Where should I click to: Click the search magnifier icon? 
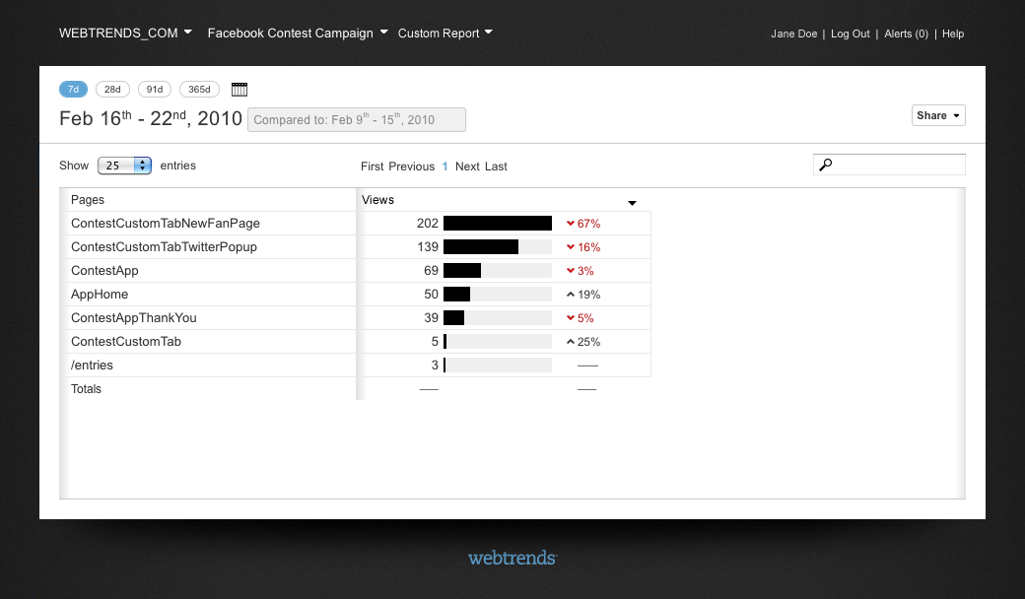(826, 166)
